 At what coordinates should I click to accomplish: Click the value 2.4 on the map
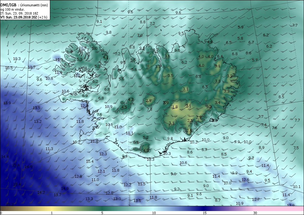point(189,130)
